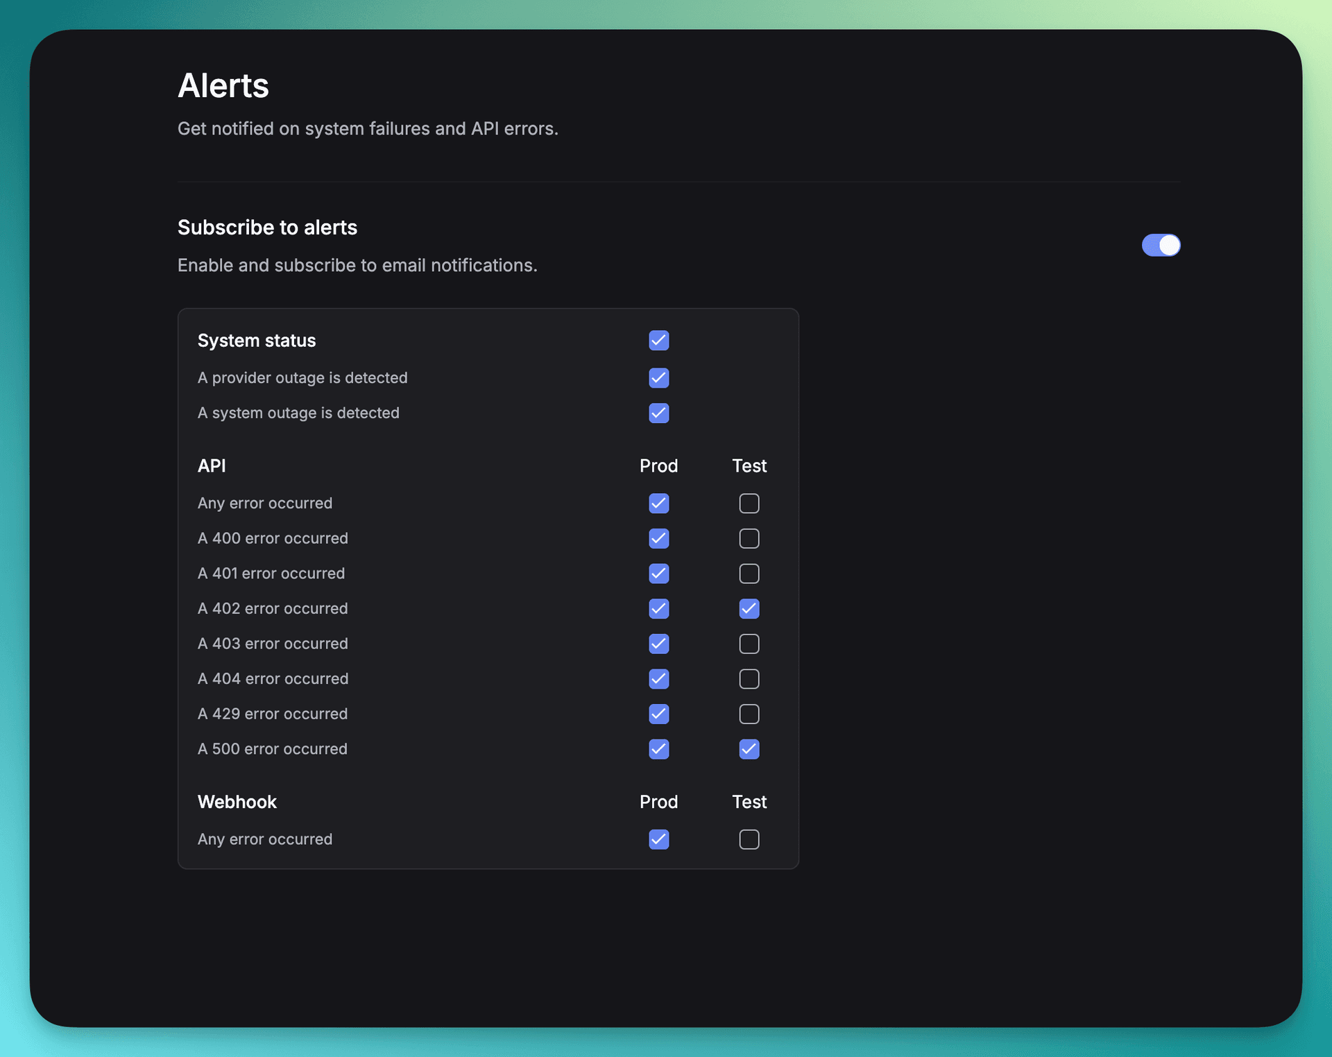Check Test for 'A 400 error occurred'
This screenshot has width=1332, height=1057.
coord(749,538)
